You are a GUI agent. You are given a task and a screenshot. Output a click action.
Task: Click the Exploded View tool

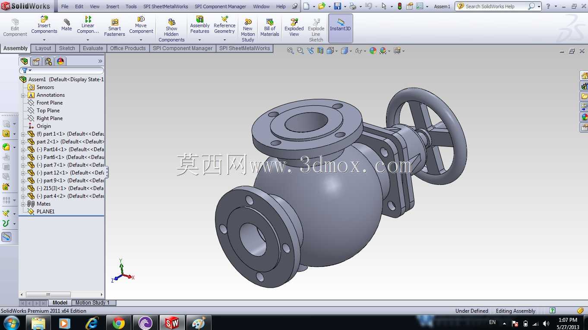pos(294,28)
